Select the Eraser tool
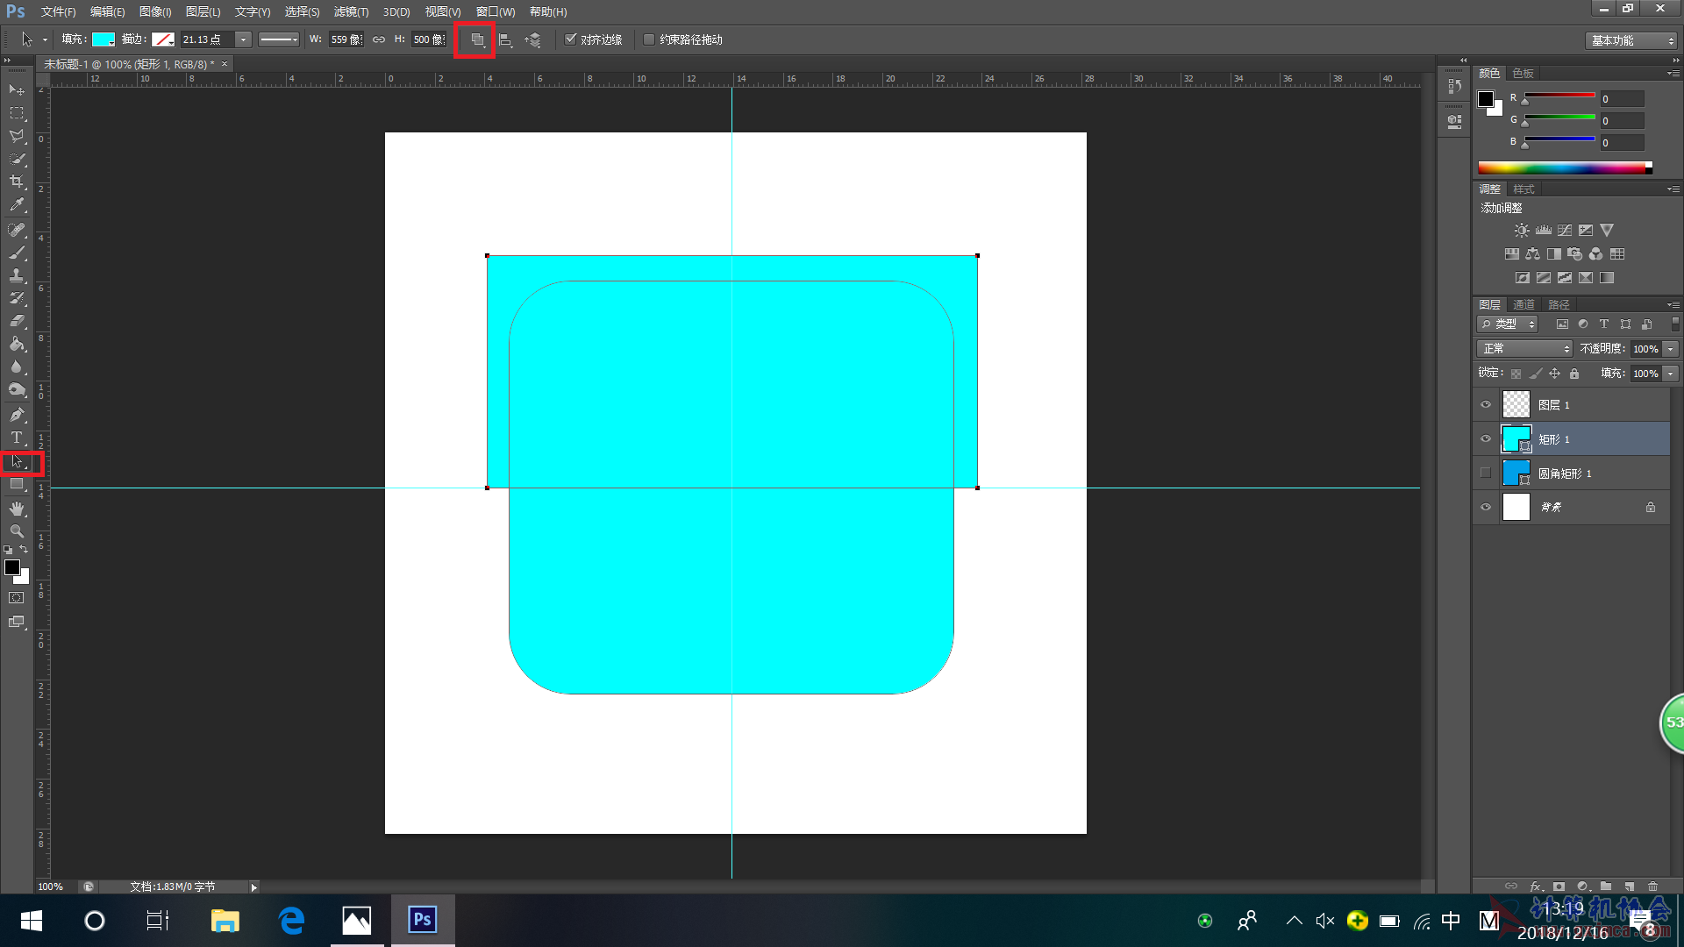 pyautogui.click(x=17, y=321)
